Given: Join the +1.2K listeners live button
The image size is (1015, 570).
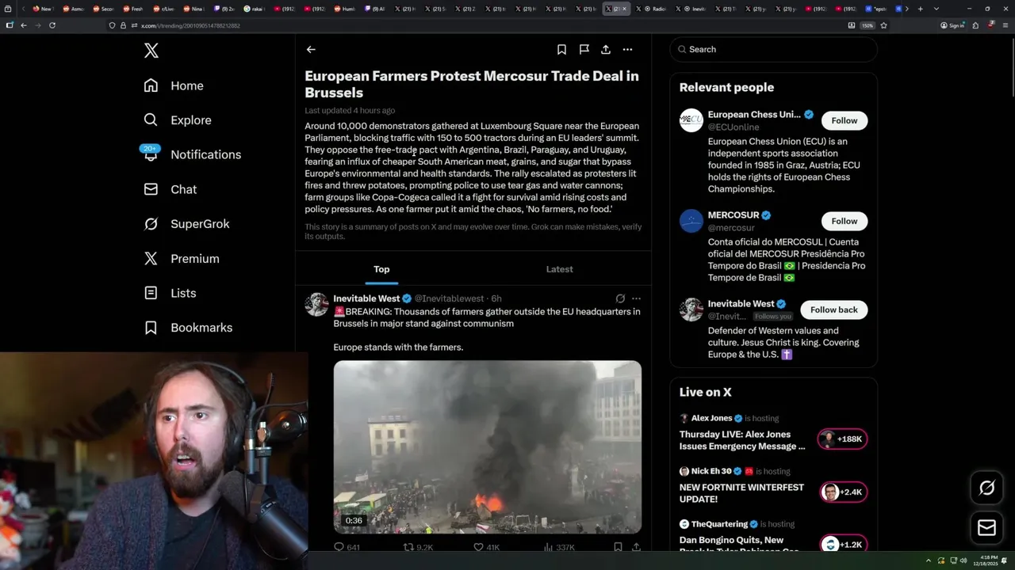Looking at the screenshot, I should (x=843, y=545).
